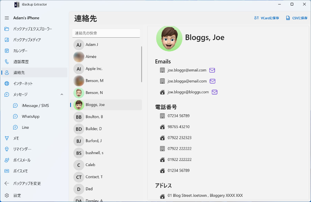
Task: Collapse the メッセージ section chevron
Action: (62, 94)
